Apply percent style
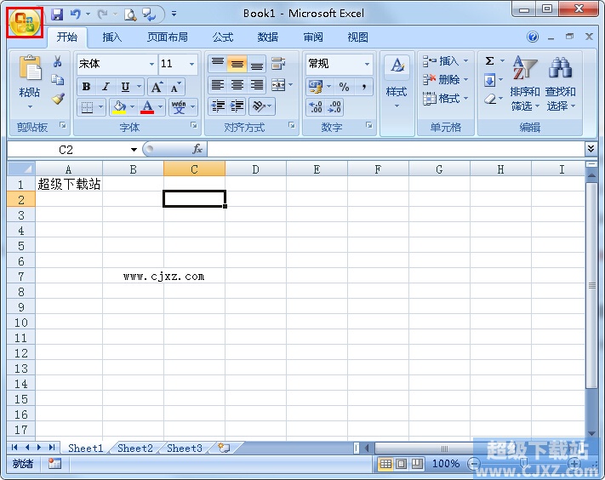 [344, 87]
